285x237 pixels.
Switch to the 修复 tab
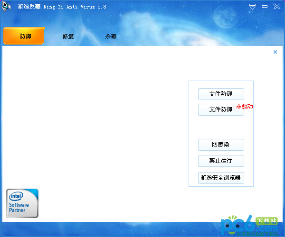tap(68, 36)
